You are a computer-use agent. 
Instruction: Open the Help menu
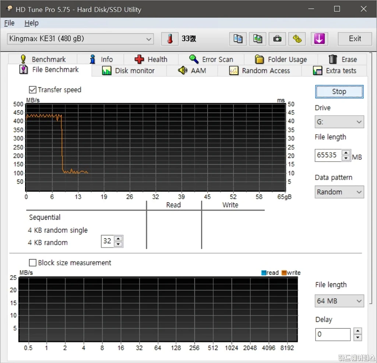[x=32, y=23]
